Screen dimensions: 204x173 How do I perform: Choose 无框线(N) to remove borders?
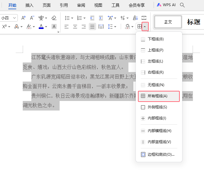[x=159, y=85]
